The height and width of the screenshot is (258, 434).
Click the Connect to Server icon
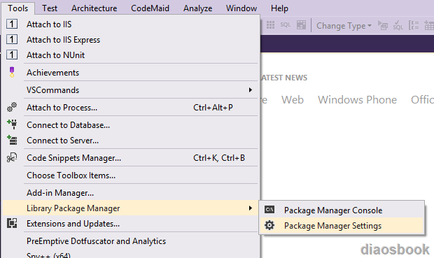pos(12,141)
